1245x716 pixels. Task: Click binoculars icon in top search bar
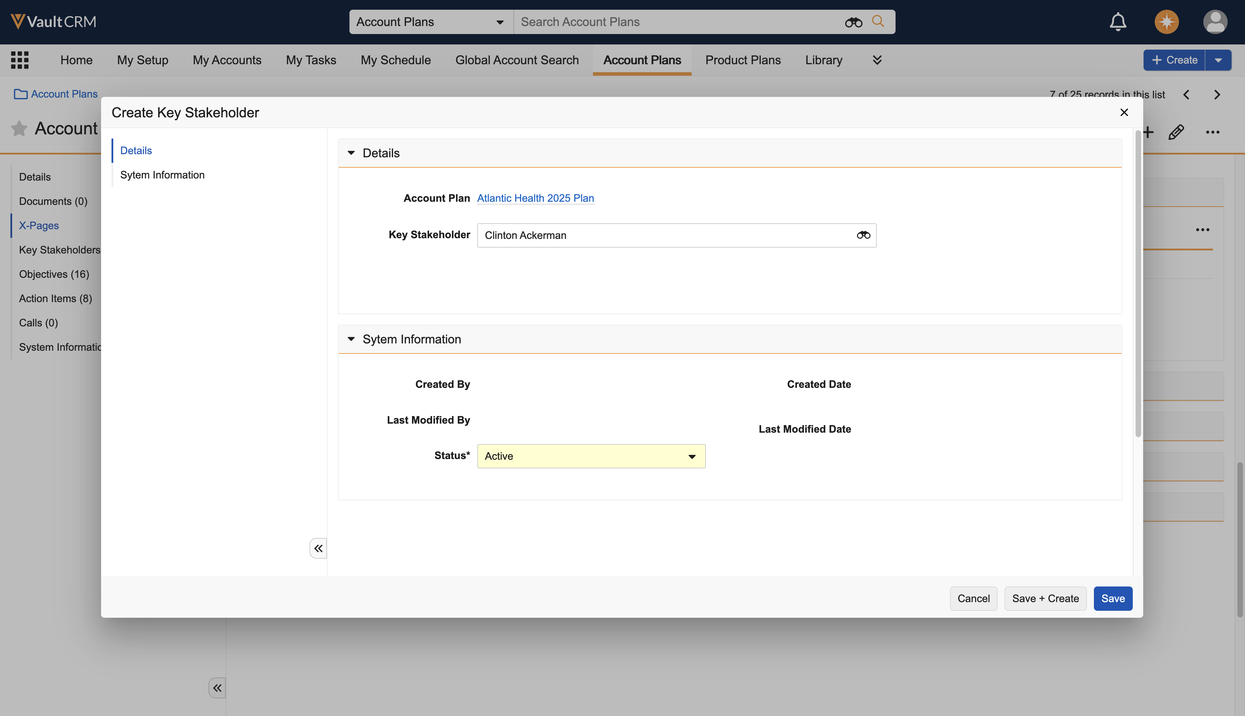pos(854,22)
